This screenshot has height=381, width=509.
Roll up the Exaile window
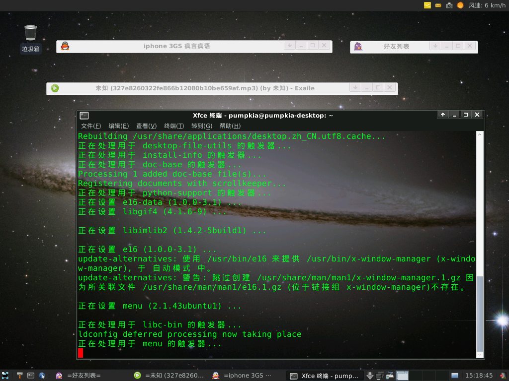[355, 87]
